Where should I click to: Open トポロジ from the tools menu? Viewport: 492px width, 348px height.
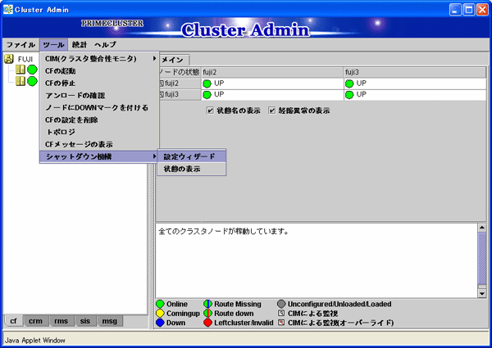[99, 132]
